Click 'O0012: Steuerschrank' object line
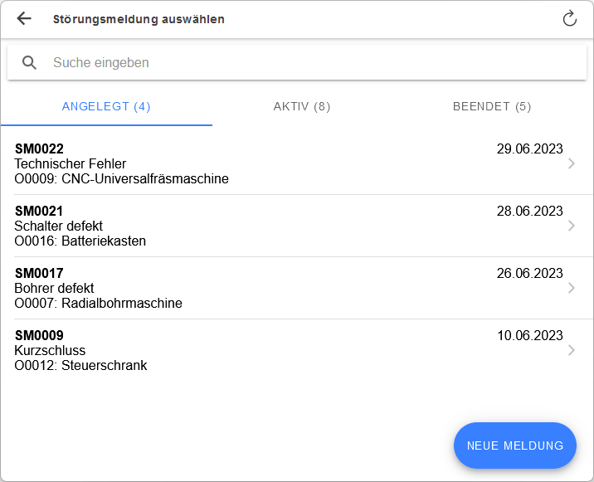Screen dimensions: 594x482 [80, 366]
